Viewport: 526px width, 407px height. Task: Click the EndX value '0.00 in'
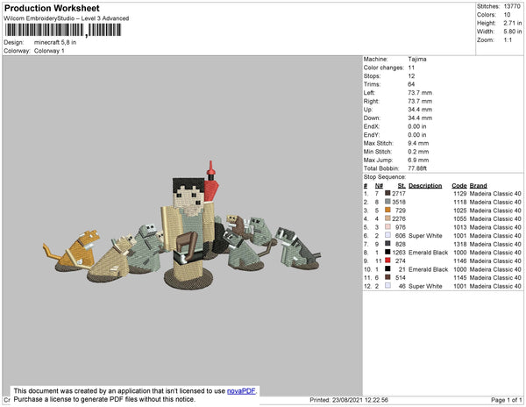(417, 126)
